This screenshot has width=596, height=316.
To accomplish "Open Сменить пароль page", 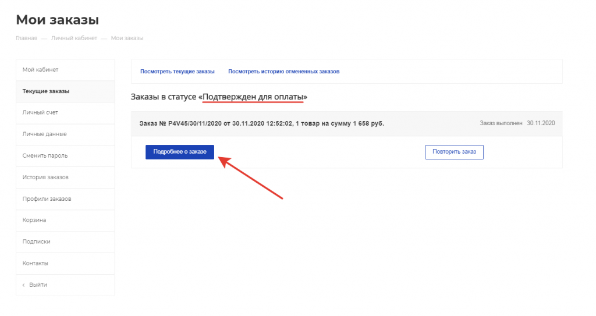I will coord(65,156).
